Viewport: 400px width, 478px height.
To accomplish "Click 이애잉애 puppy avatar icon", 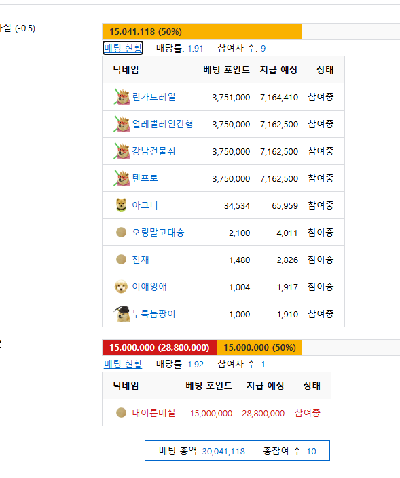I will coord(121,287).
